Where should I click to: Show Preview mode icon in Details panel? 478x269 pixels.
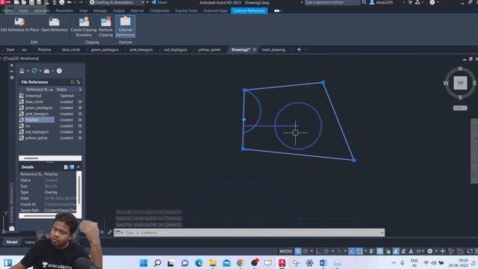72,167
